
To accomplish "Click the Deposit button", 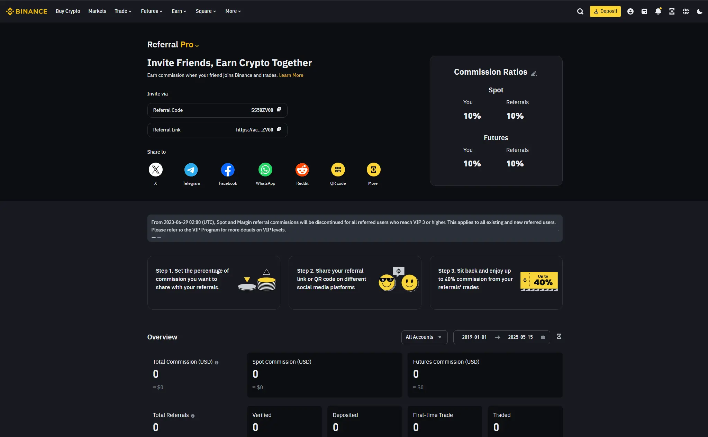I will pos(605,11).
